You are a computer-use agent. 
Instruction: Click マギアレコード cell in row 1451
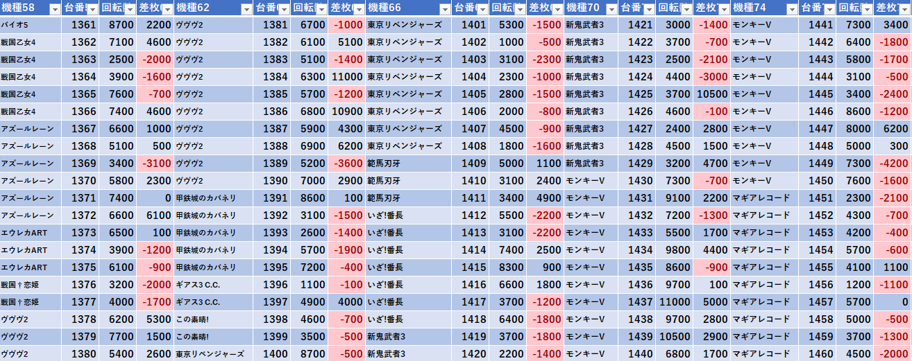point(764,198)
